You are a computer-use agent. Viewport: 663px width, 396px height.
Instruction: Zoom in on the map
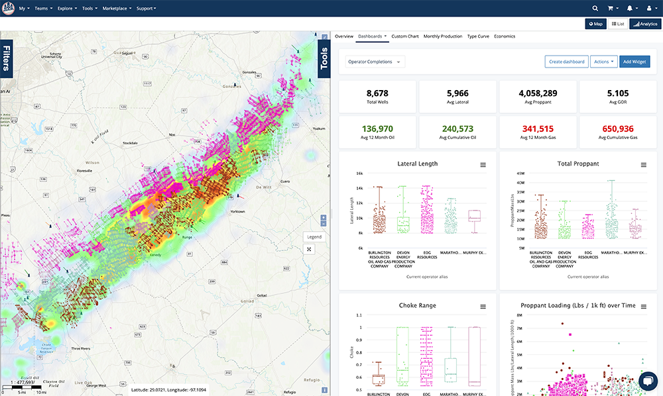pyautogui.click(x=323, y=218)
